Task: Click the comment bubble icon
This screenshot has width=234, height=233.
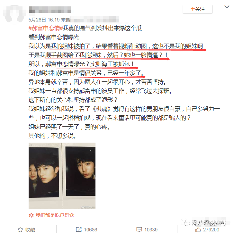Action: coord(139,229)
